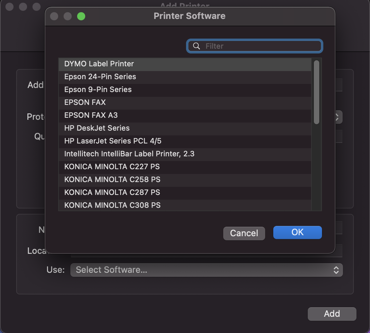Click the Add button
This screenshot has height=333, width=370.
332,314
